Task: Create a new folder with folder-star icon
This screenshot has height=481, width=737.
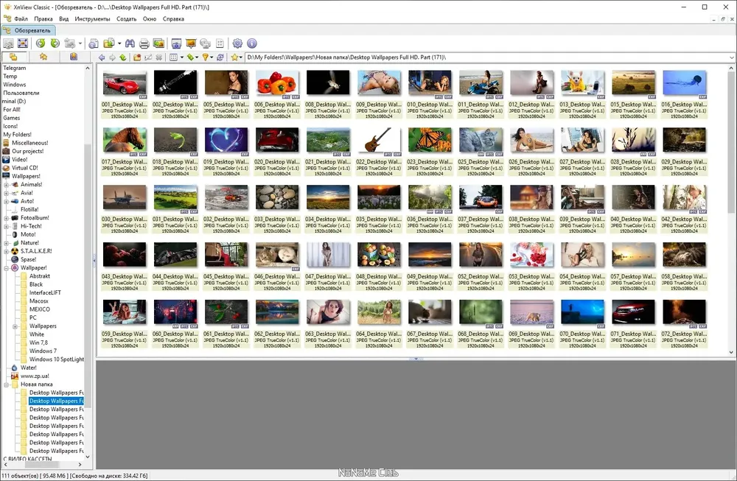Action: (137, 57)
